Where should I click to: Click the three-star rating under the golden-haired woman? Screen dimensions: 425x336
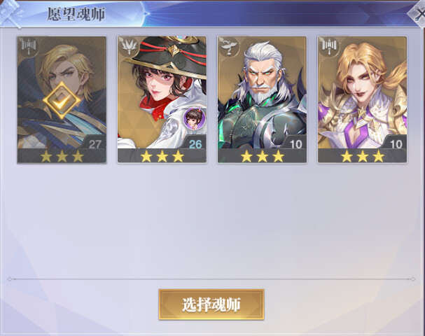coord(363,157)
